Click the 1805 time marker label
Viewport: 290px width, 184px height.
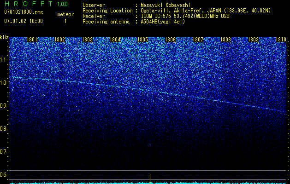[143, 40]
